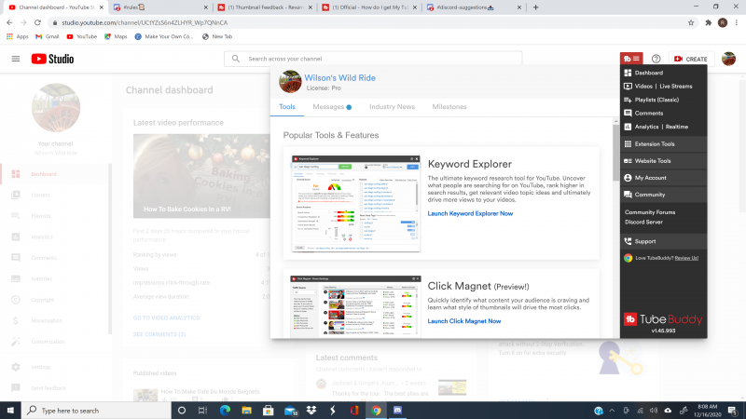
Task: Click the Search across your channel field
Action: pyautogui.click(x=373, y=59)
